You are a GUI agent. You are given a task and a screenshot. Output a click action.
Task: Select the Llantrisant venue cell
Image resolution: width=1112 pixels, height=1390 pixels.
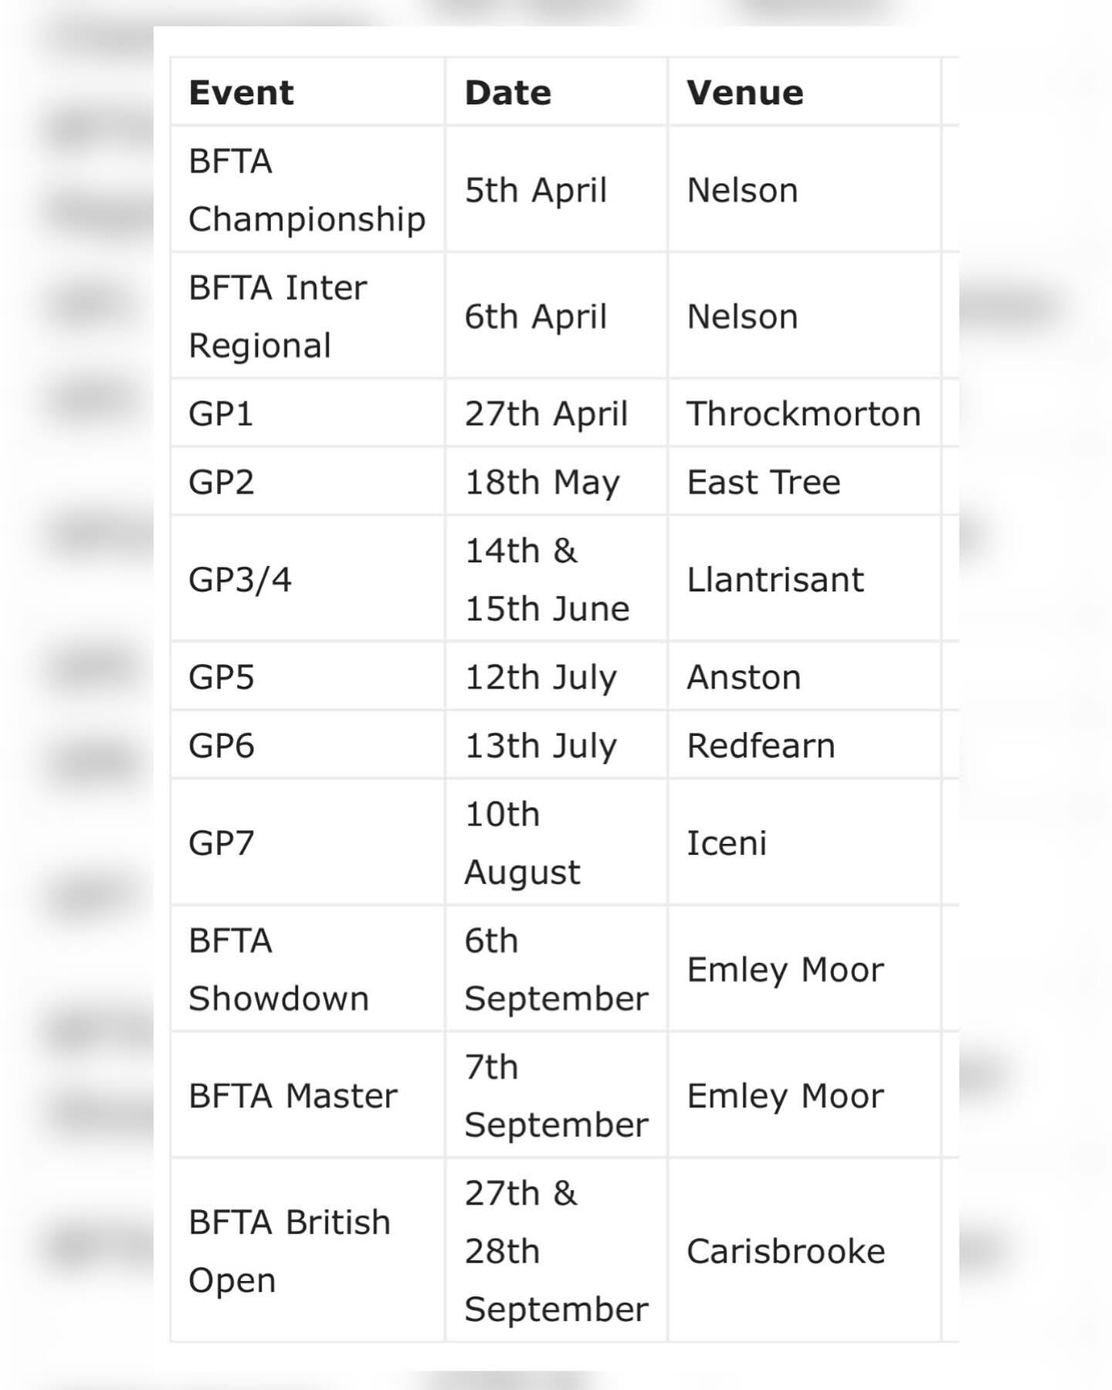pos(804,579)
